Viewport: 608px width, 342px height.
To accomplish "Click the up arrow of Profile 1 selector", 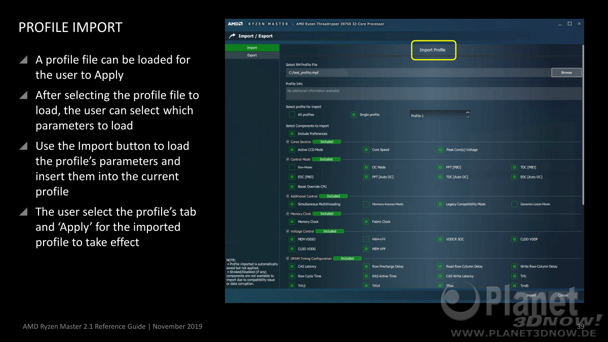I will pos(467,113).
